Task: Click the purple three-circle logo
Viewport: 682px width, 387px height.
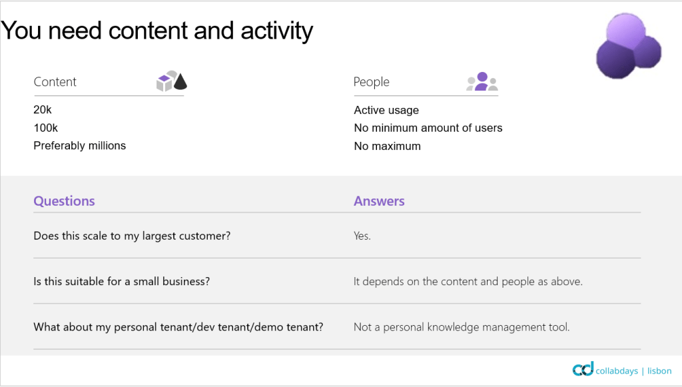Action: 629,45
